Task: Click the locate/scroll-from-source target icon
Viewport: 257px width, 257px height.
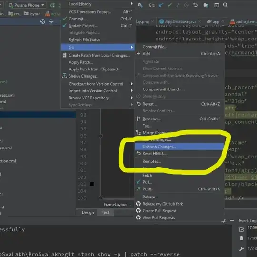Action: pyautogui.click(x=43, y=21)
